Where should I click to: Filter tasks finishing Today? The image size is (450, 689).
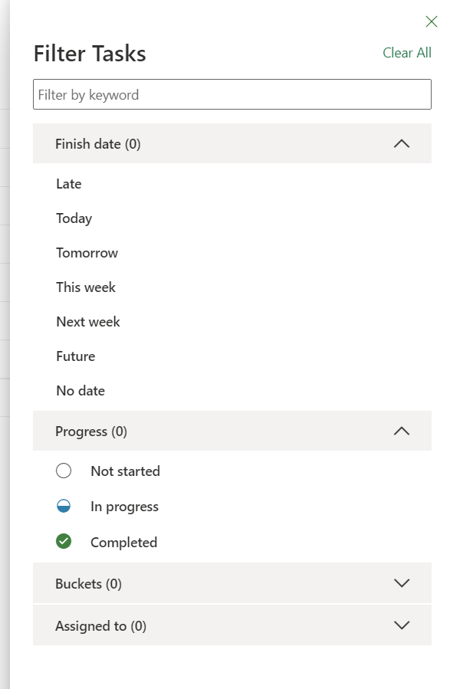(74, 218)
